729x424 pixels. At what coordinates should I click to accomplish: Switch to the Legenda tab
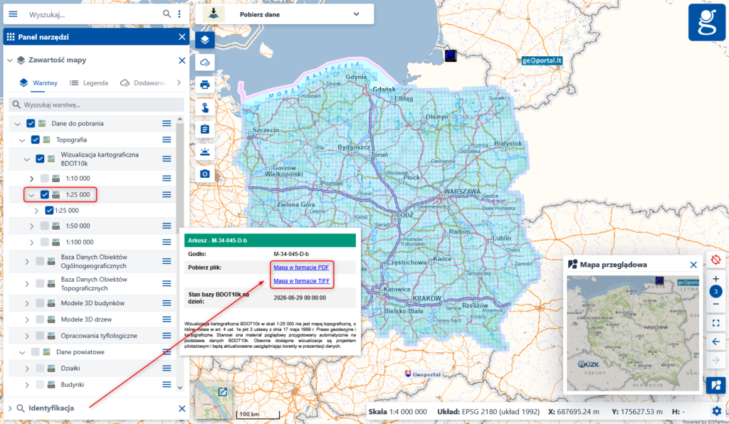[x=89, y=83]
